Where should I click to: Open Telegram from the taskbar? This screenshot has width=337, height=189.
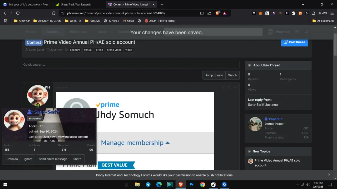click(x=148, y=185)
